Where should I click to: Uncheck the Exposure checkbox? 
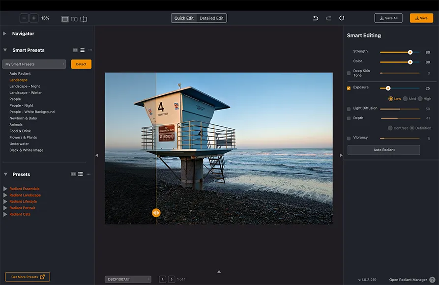[x=349, y=88]
